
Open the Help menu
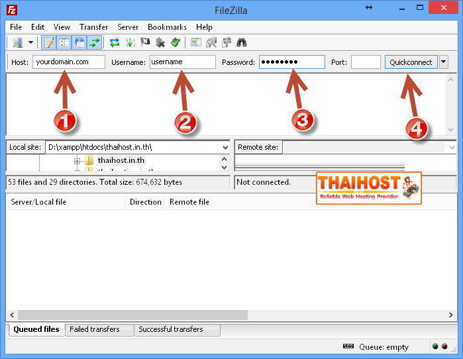[x=204, y=27]
